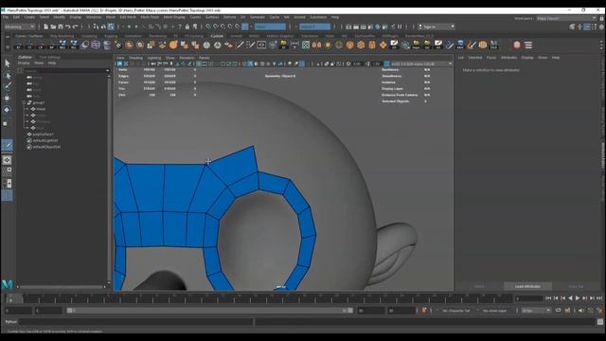Viewport: 606px width, 341px height.
Task: Open the Sign In dropdown
Action: [437, 27]
